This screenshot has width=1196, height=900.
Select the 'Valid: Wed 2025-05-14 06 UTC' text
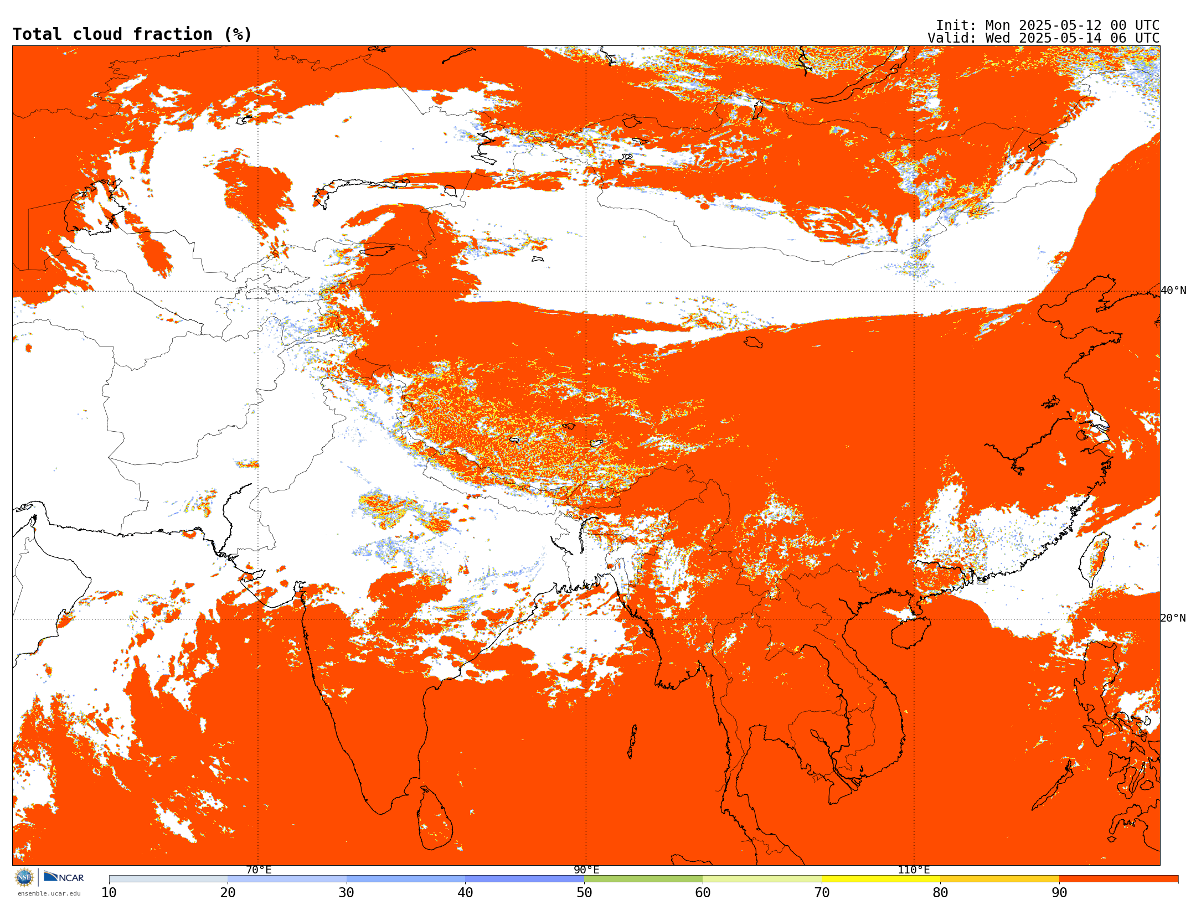pyautogui.click(x=1044, y=38)
